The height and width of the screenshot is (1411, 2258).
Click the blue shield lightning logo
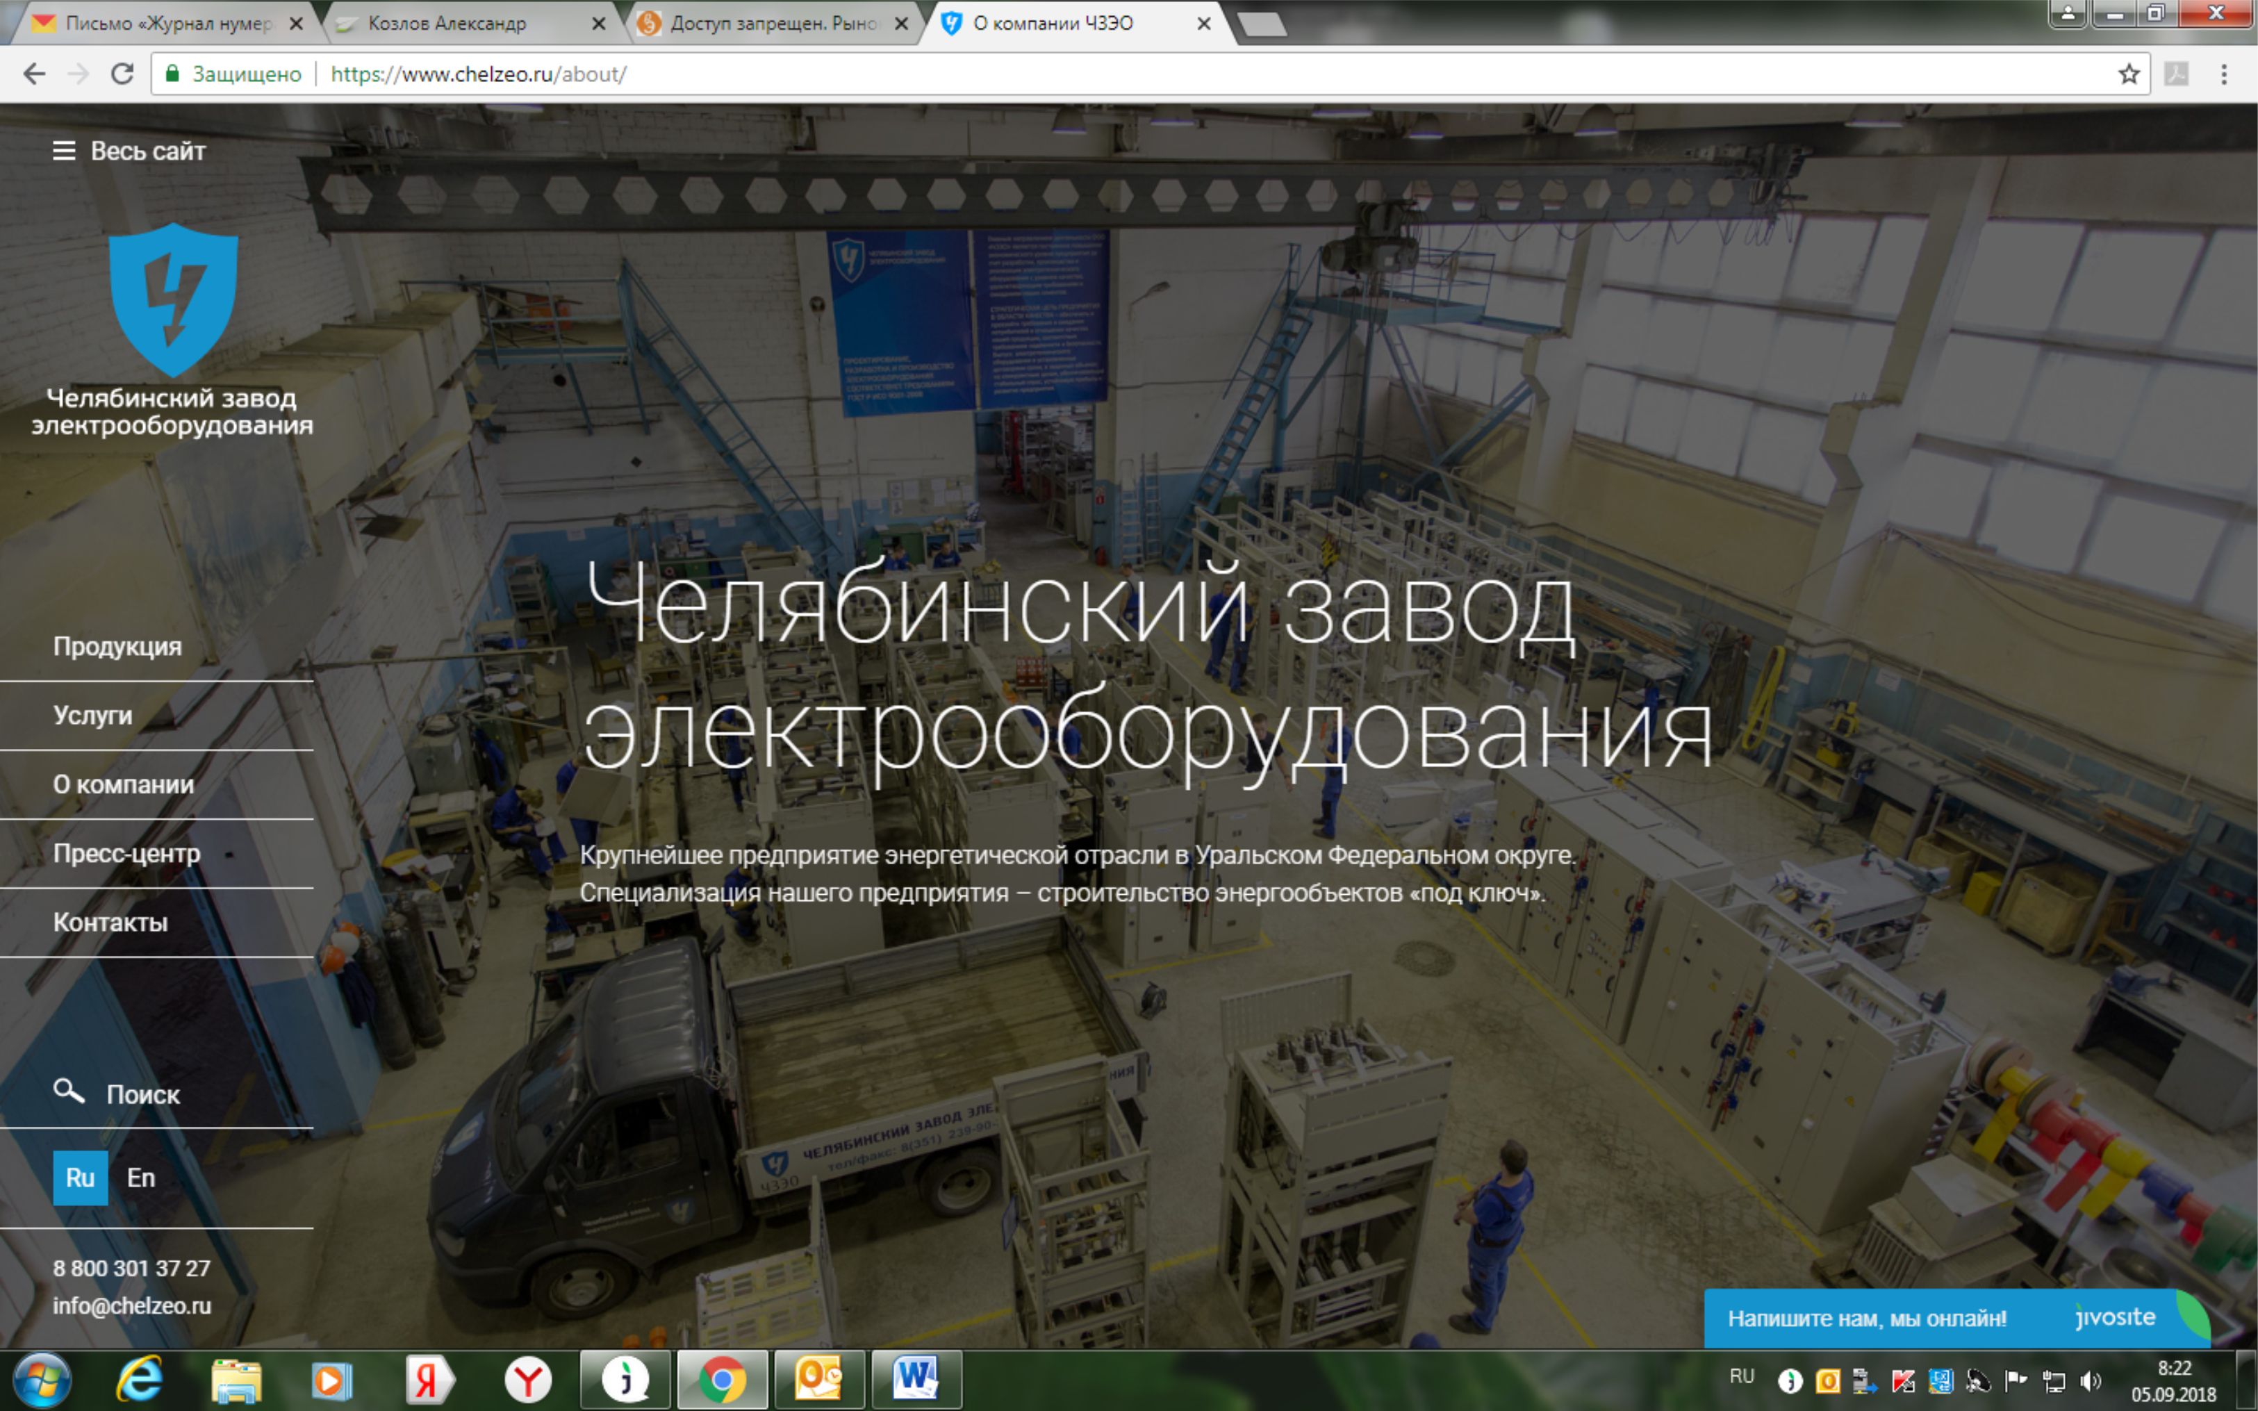[x=174, y=299]
